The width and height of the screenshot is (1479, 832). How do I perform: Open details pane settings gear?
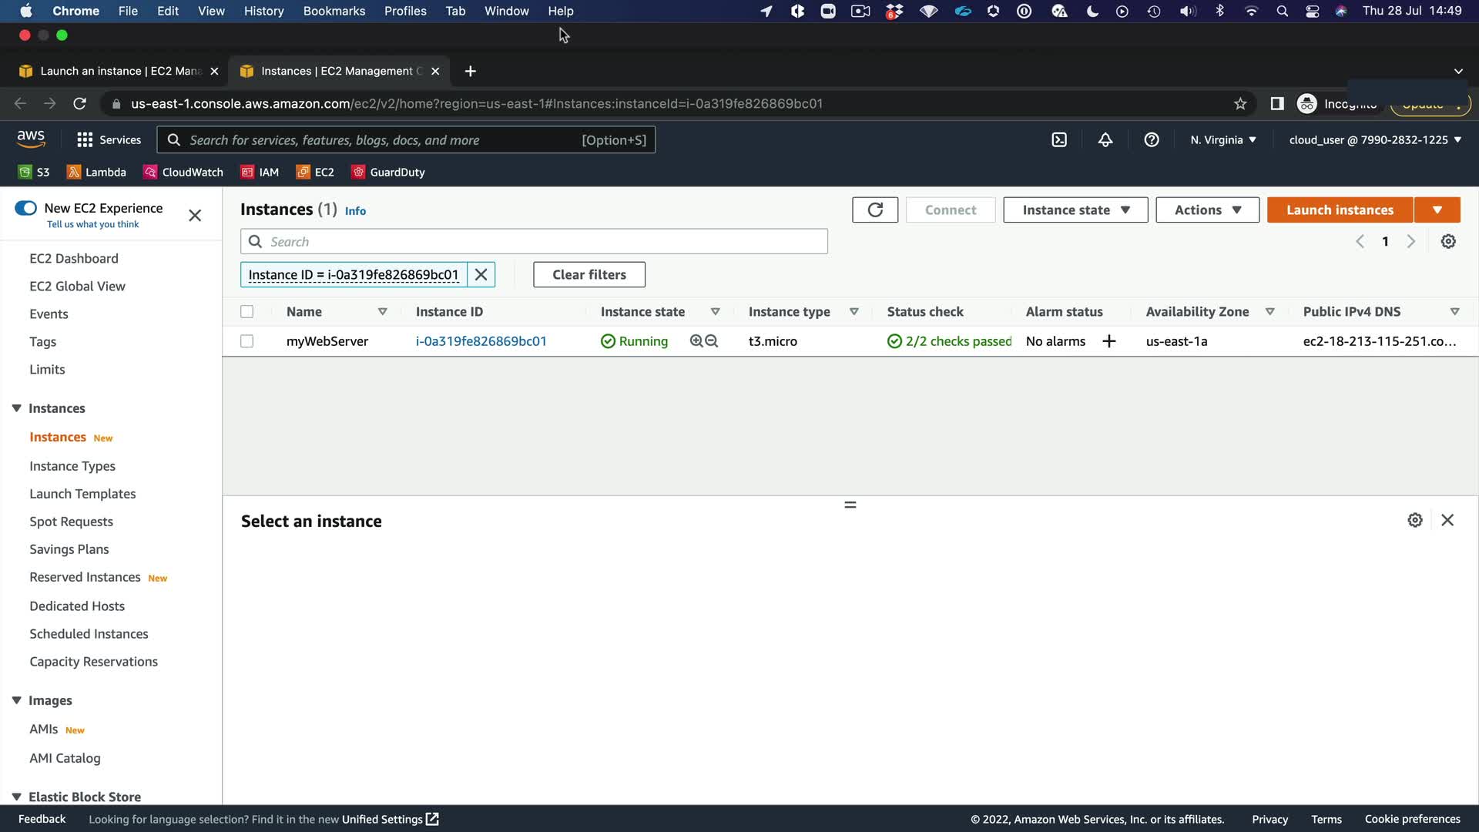pos(1415,520)
